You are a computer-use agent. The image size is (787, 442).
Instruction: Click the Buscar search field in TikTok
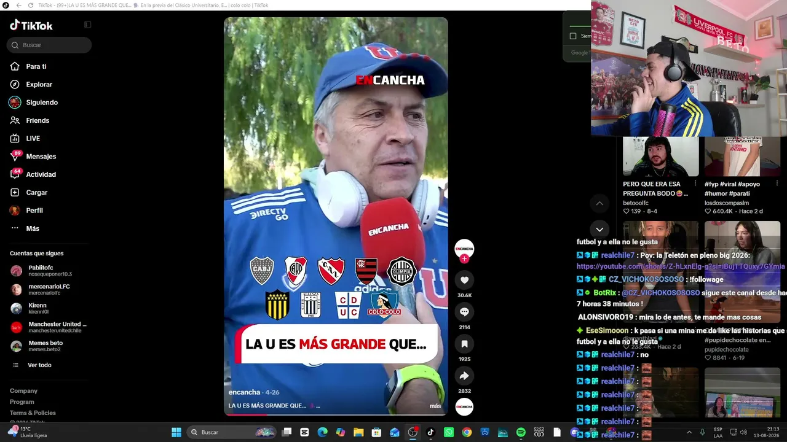[49, 45]
